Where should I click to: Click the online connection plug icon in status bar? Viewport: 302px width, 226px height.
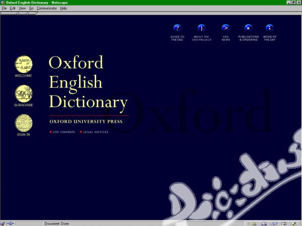10,223
